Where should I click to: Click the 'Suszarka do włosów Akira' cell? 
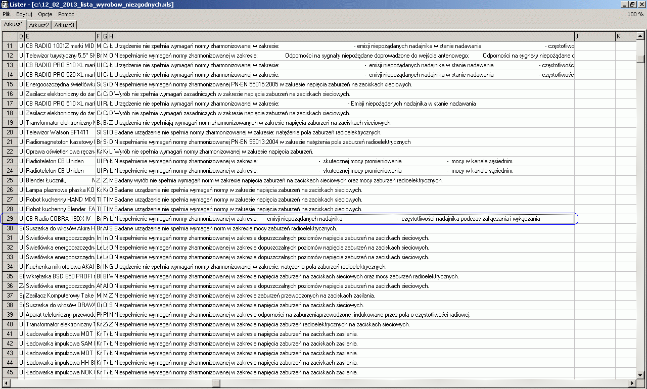point(60,228)
